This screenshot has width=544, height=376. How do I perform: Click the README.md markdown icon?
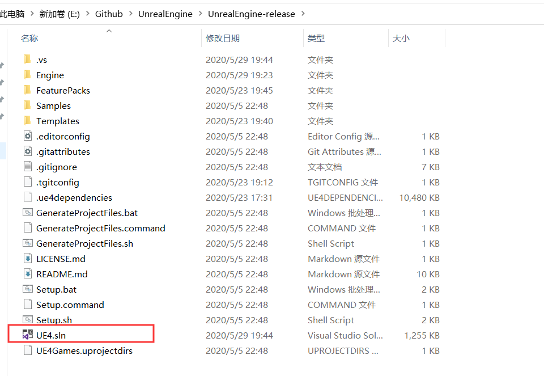(28, 273)
